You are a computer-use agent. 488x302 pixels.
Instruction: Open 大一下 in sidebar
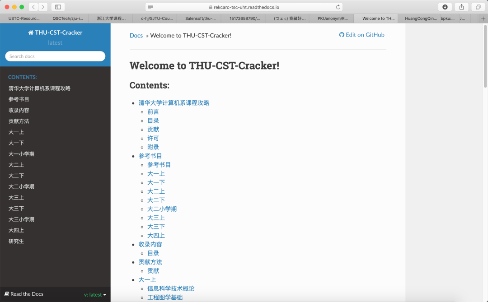pyautogui.click(x=16, y=143)
